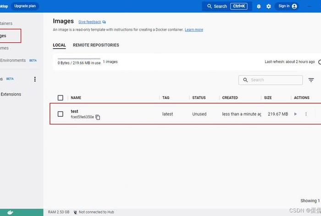
Task: Open Volumes in the sidebar
Action: [x=4, y=48]
